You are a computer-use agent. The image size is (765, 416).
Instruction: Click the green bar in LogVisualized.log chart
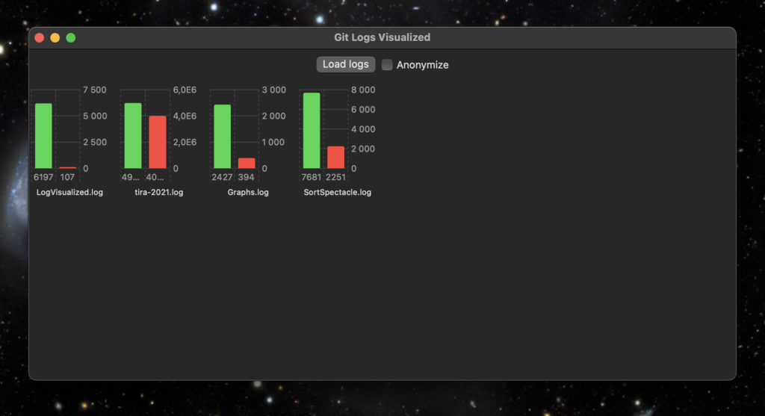coord(43,136)
